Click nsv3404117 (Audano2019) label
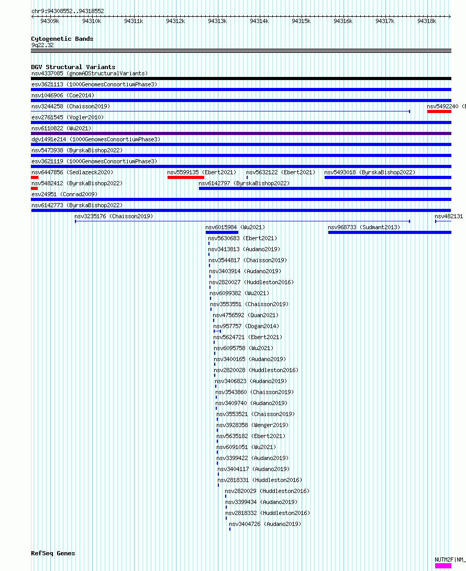Viewport: 466px width, 571px height. click(253, 469)
